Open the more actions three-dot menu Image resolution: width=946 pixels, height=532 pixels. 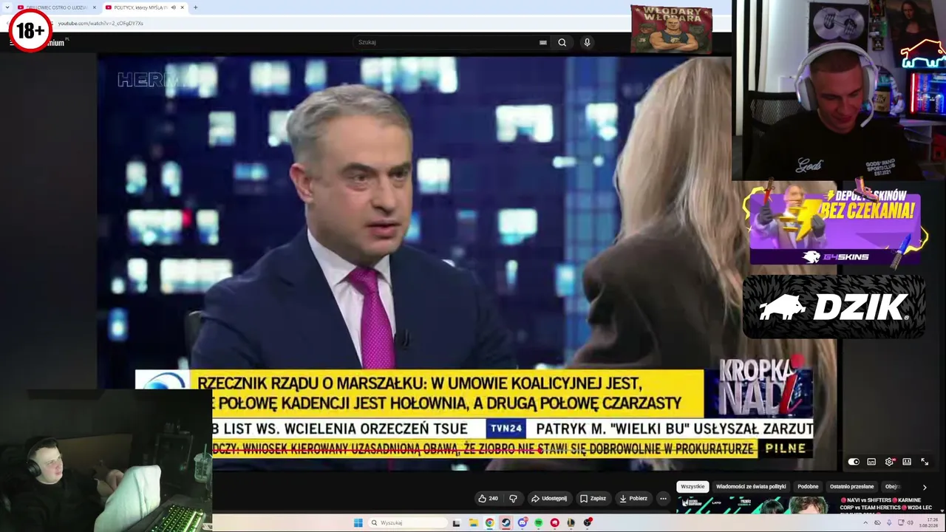click(663, 499)
